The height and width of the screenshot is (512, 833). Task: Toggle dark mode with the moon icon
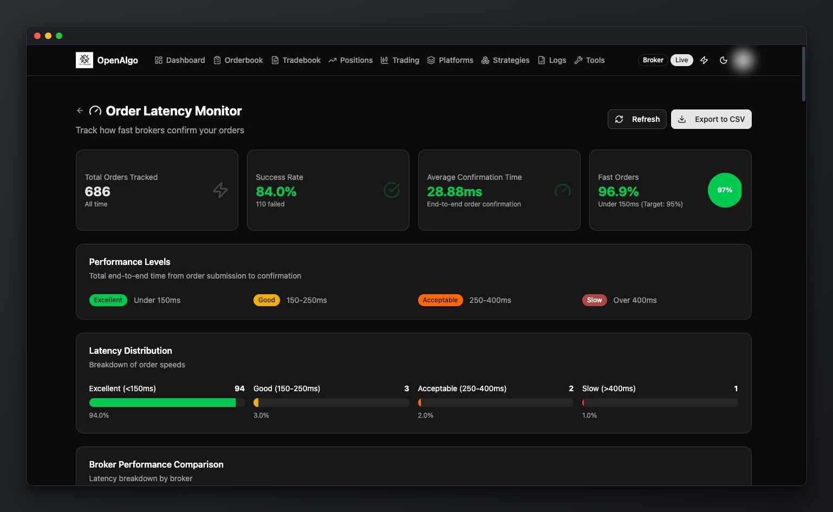pos(724,60)
